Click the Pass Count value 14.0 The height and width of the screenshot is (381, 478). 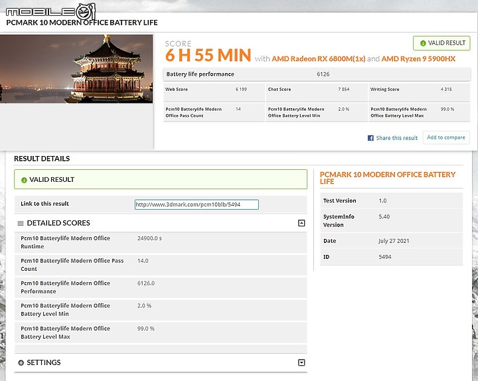(x=143, y=261)
